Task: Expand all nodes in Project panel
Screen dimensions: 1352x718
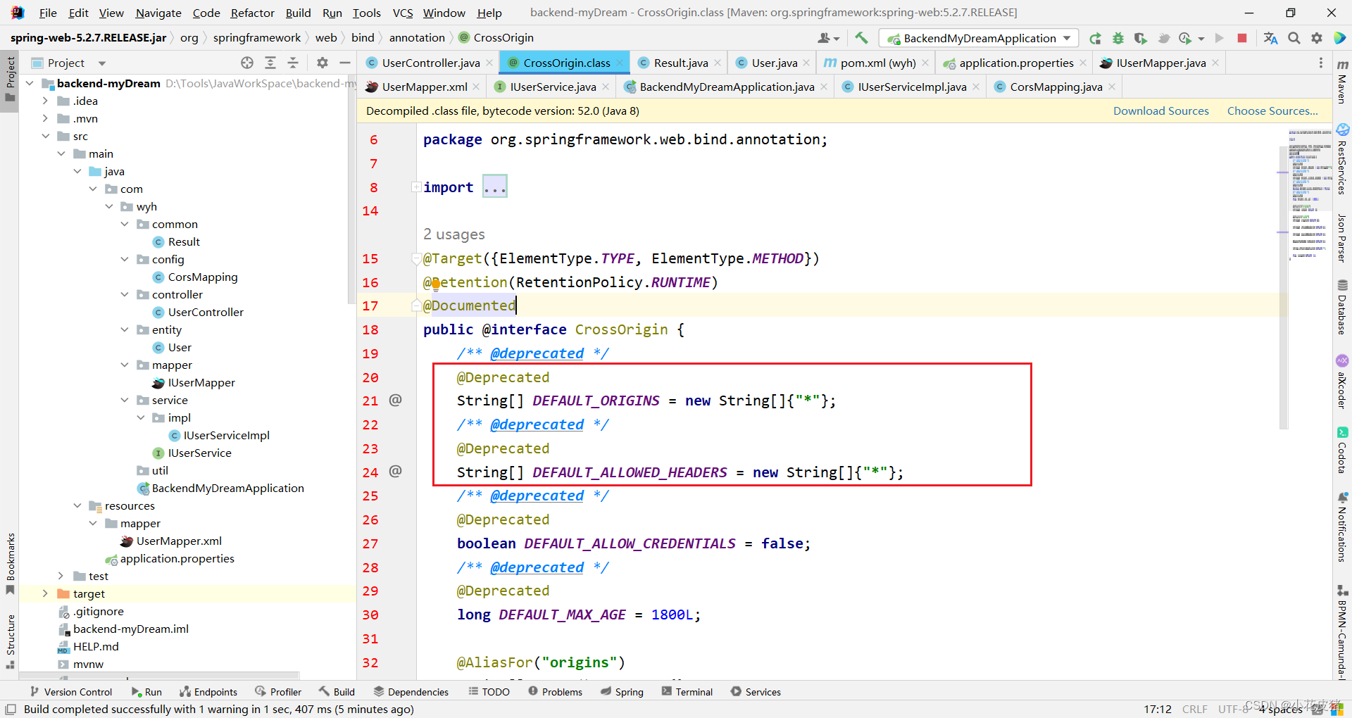Action: pyautogui.click(x=270, y=63)
